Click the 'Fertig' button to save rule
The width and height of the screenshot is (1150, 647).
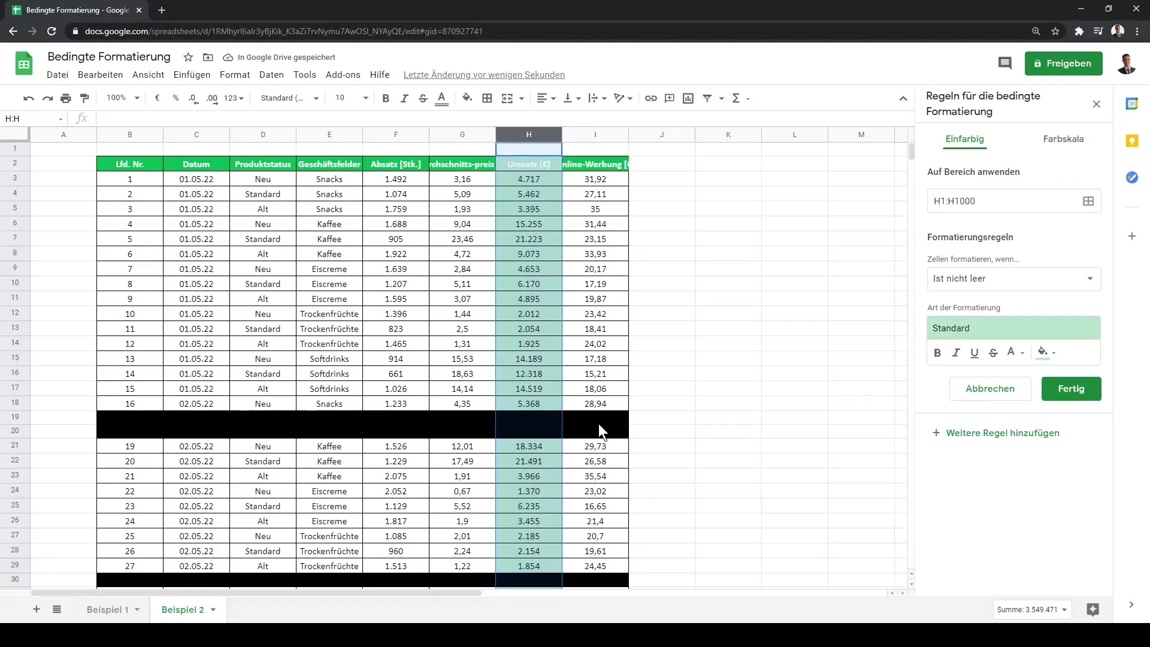tap(1071, 388)
